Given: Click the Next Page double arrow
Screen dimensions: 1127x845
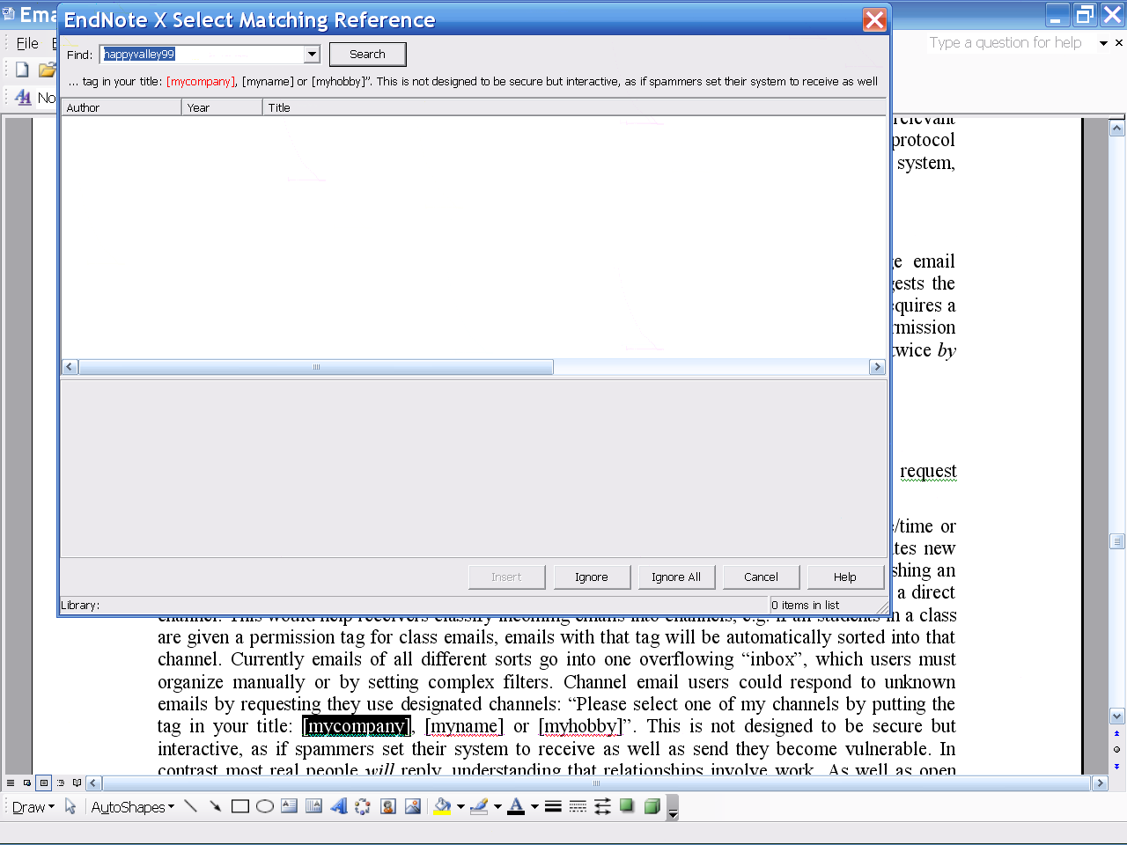Looking at the screenshot, I should [1117, 767].
